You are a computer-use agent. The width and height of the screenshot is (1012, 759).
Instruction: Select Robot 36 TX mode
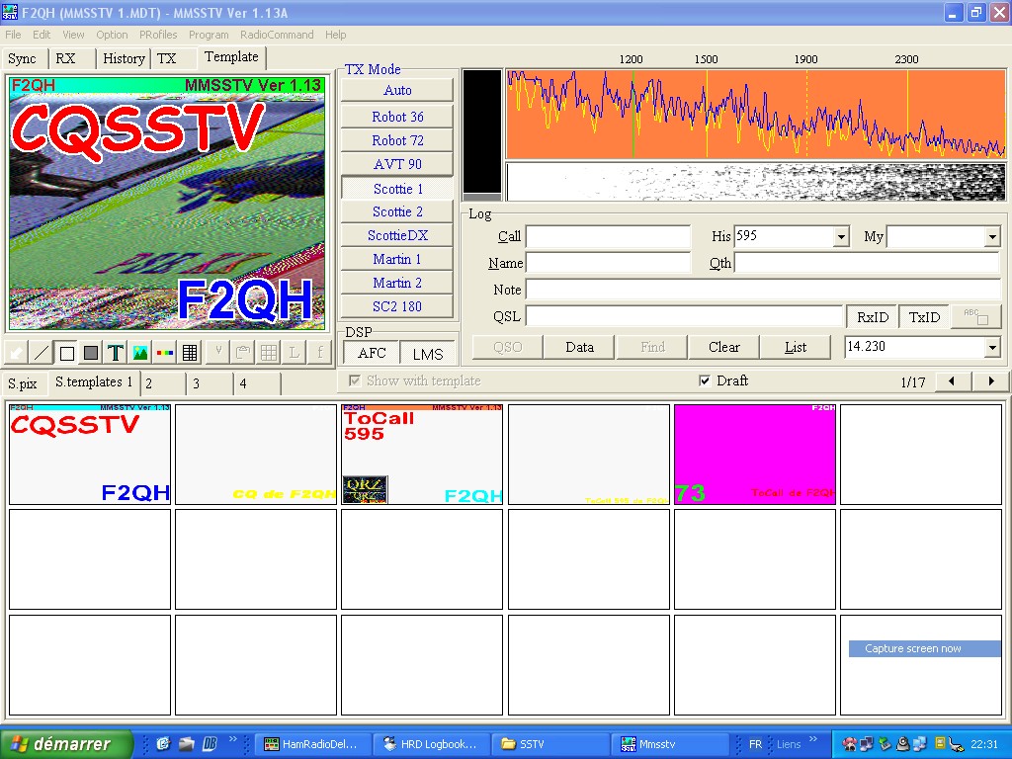pos(397,117)
